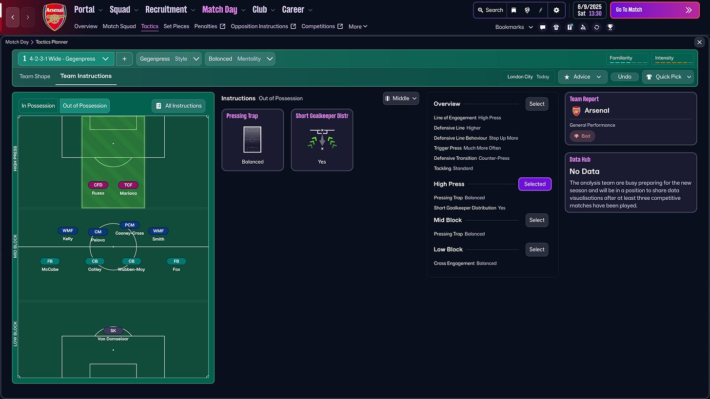Image resolution: width=710 pixels, height=399 pixels.
Task: Click the Bad General Performance badge
Action: pyautogui.click(x=582, y=136)
